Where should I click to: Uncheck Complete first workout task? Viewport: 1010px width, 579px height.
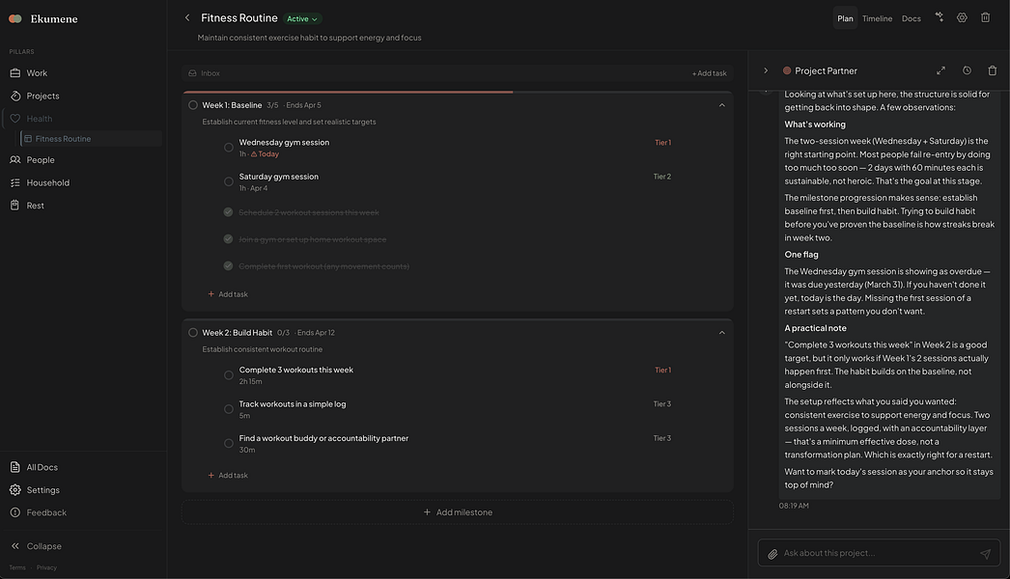(228, 265)
